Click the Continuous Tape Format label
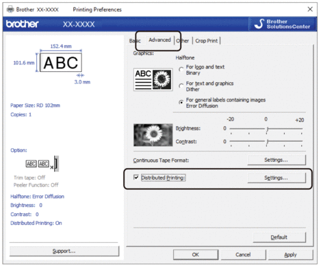Viewport: 321px width, 266px height. pyautogui.click(x=161, y=160)
